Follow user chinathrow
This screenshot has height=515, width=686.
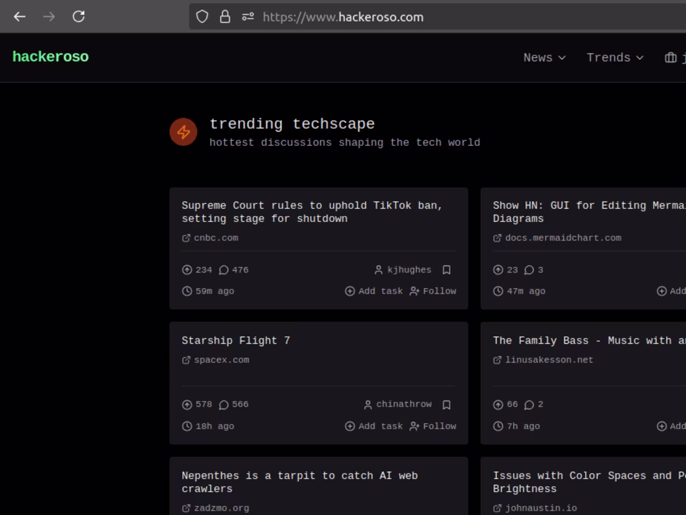point(433,426)
